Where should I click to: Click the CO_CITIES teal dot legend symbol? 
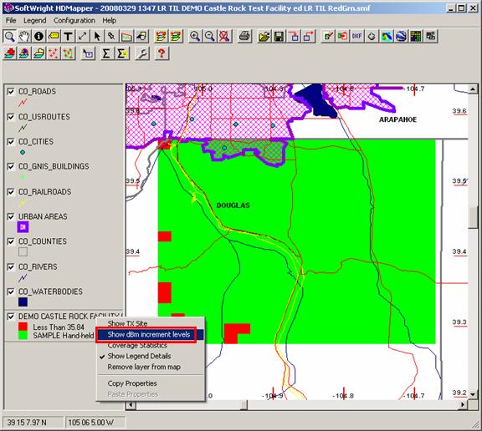(x=23, y=152)
